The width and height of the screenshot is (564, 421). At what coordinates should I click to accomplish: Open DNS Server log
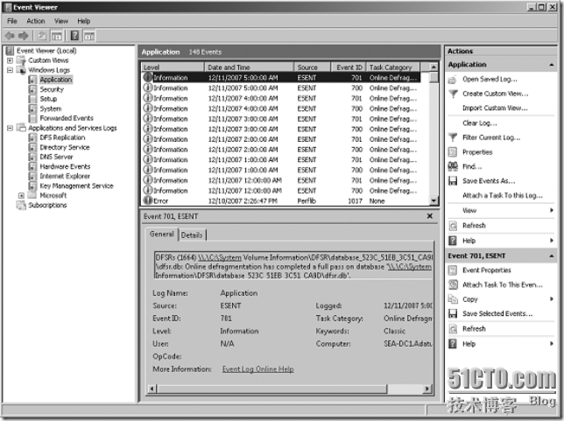(x=56, y=157)
